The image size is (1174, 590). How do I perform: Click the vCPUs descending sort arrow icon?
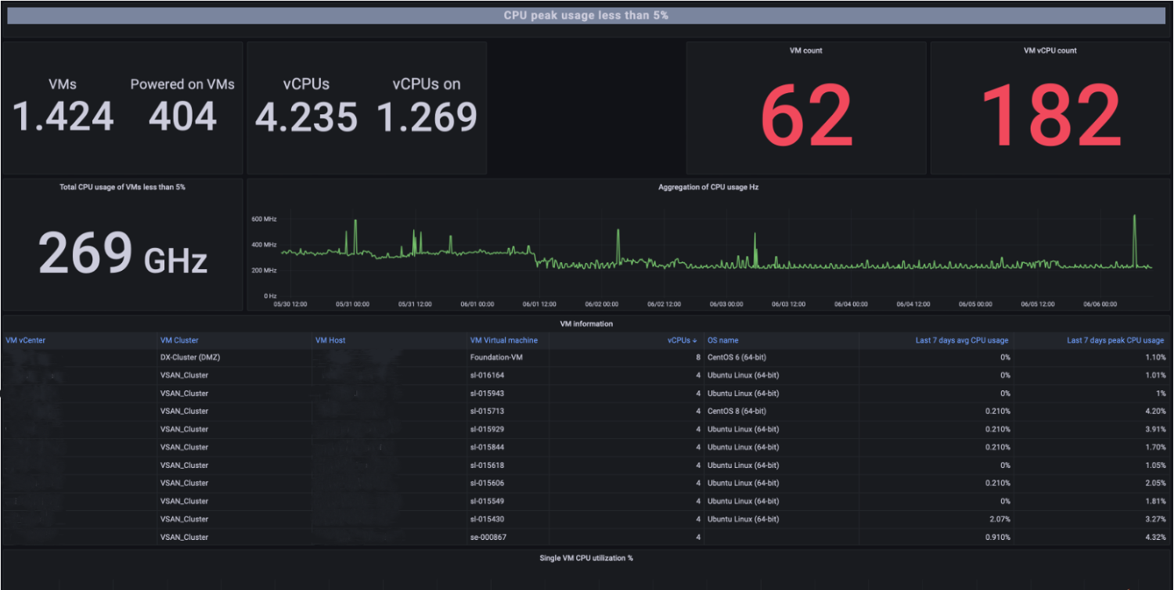695,340
